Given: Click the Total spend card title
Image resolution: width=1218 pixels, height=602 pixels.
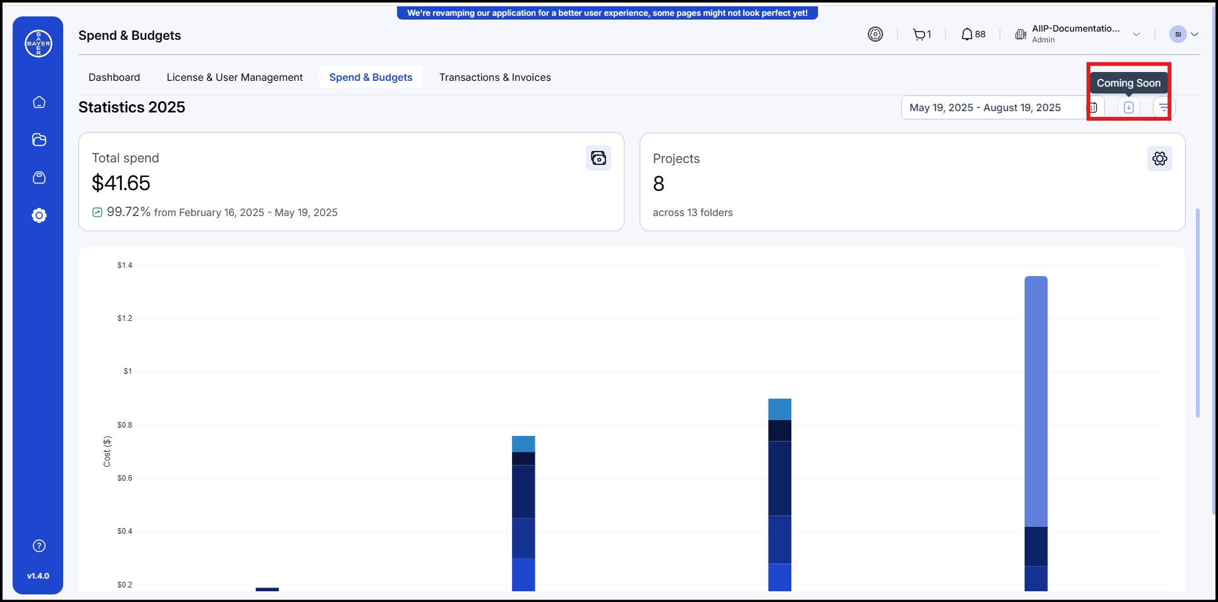Looking at the screenshot, I should 125,158.
